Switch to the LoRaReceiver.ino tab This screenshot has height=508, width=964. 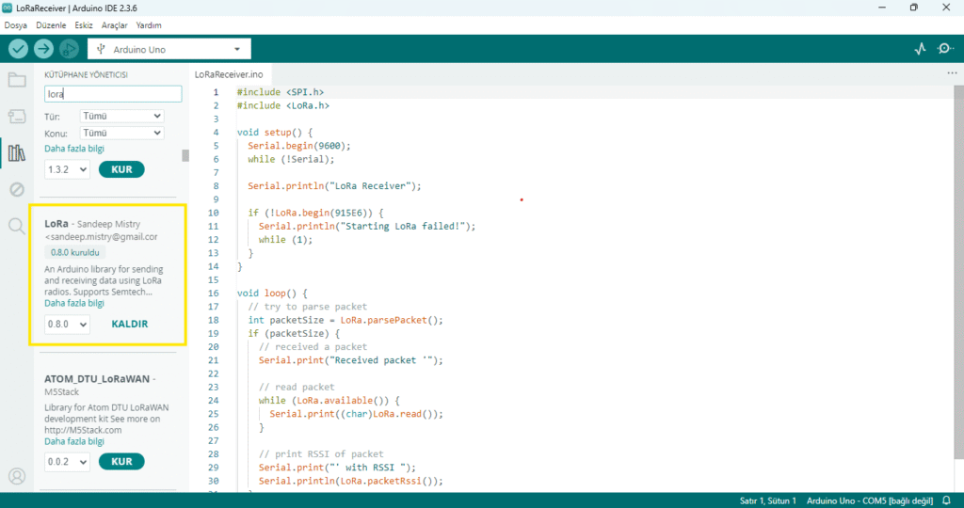230,73
